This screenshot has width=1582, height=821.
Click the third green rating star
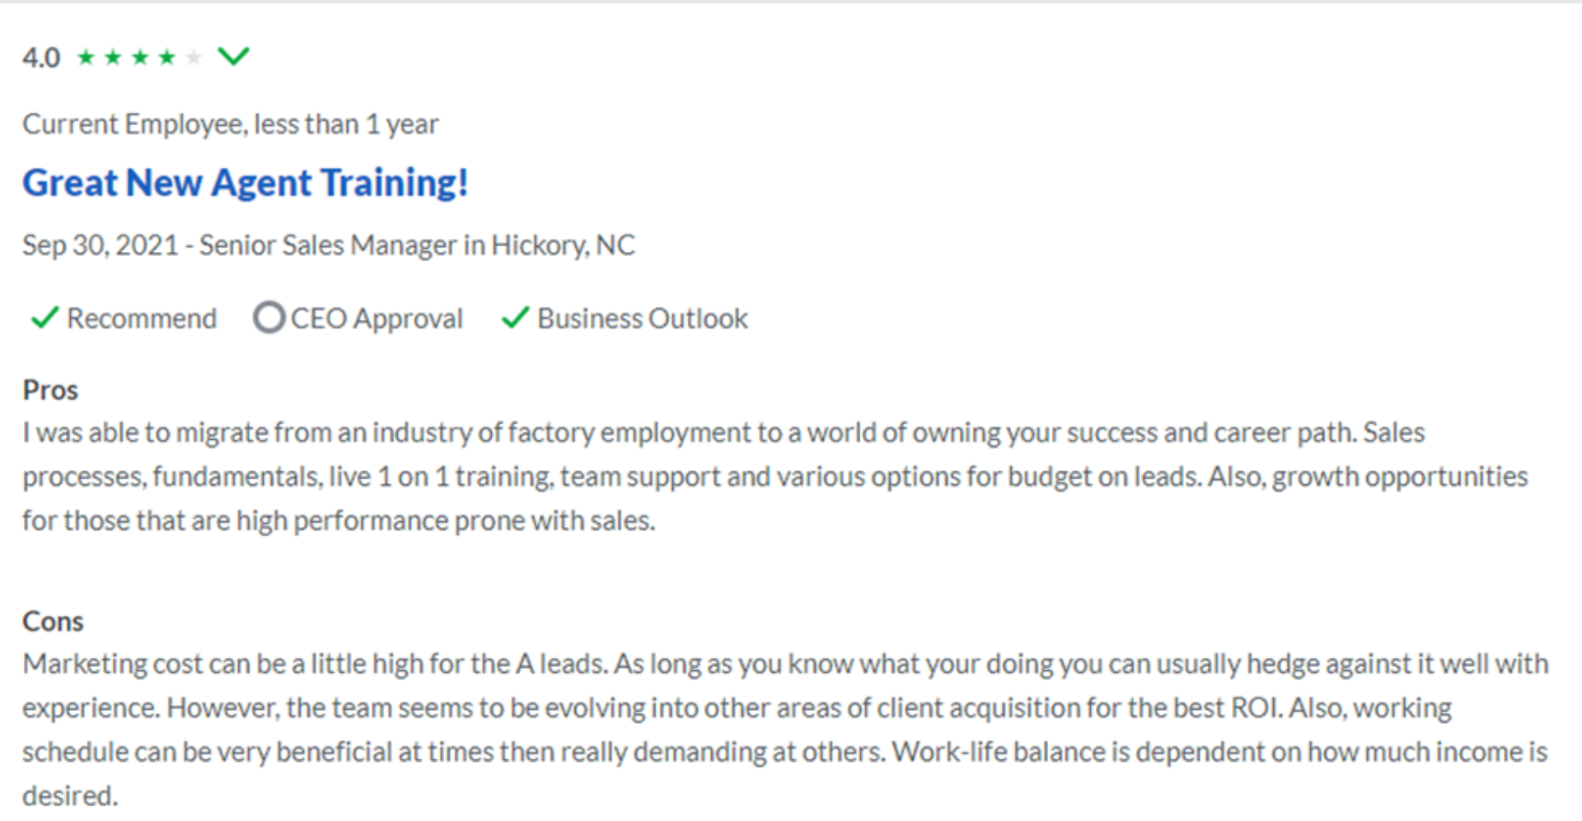[x=140, y=57]
